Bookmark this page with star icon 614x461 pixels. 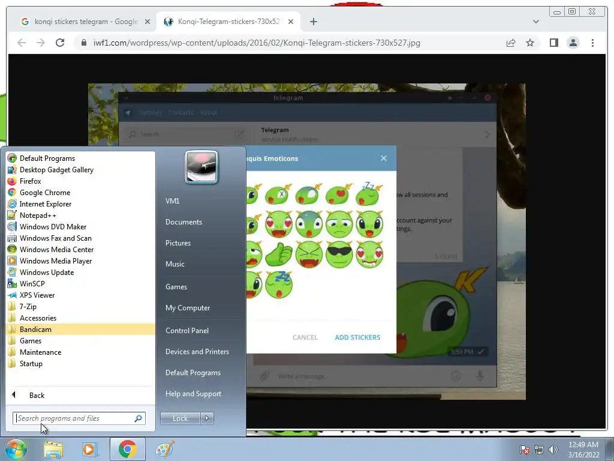[530, 43]
